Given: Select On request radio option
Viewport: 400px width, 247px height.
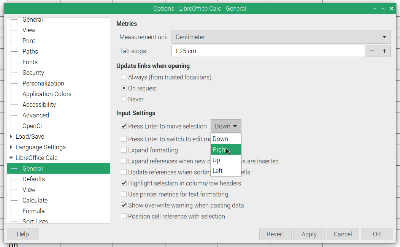Looking at the screenshot, I should click(x=124, y=88).
